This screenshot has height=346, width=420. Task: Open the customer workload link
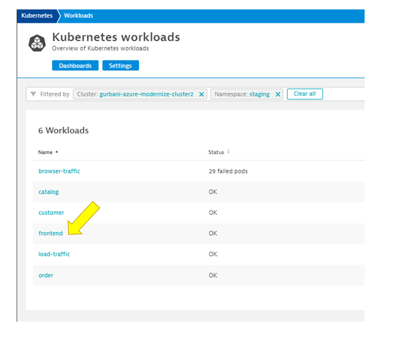pyautogui.click(x=51, y=213)
